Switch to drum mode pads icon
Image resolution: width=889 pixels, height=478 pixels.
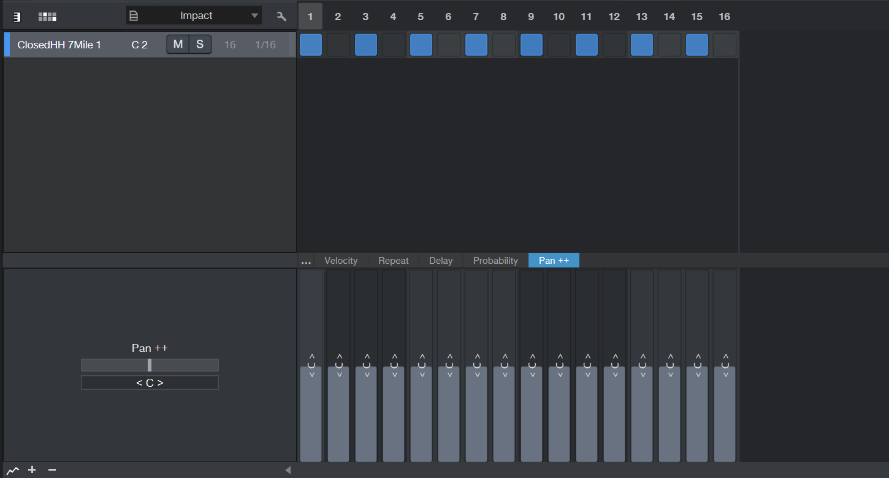47,17
